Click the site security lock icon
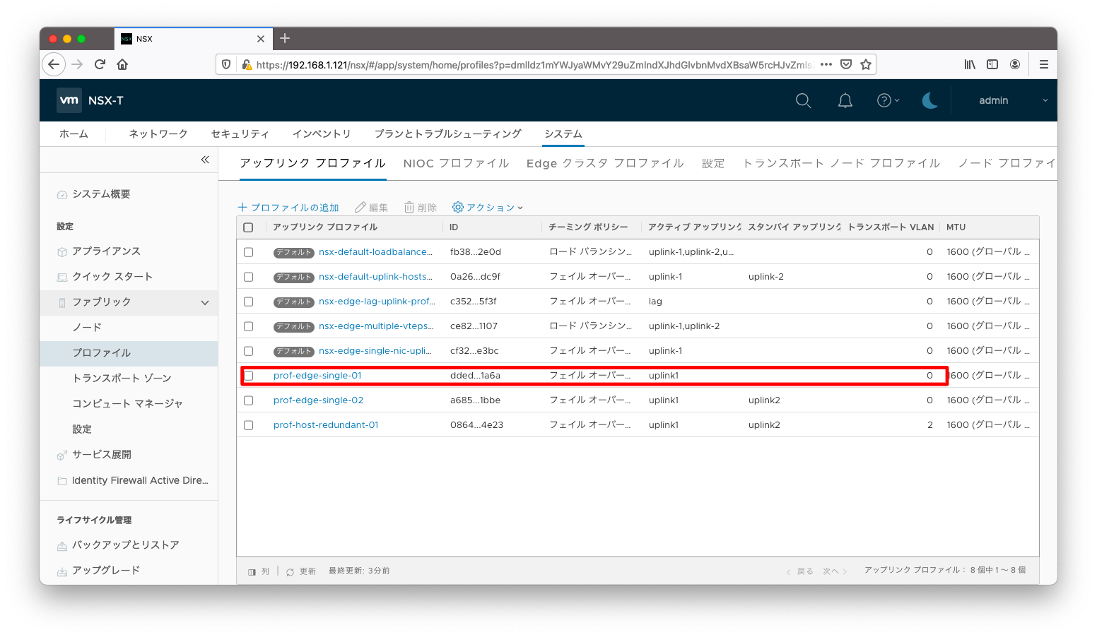The width and height of the screenshot is (1097, 637). point(247,64)
